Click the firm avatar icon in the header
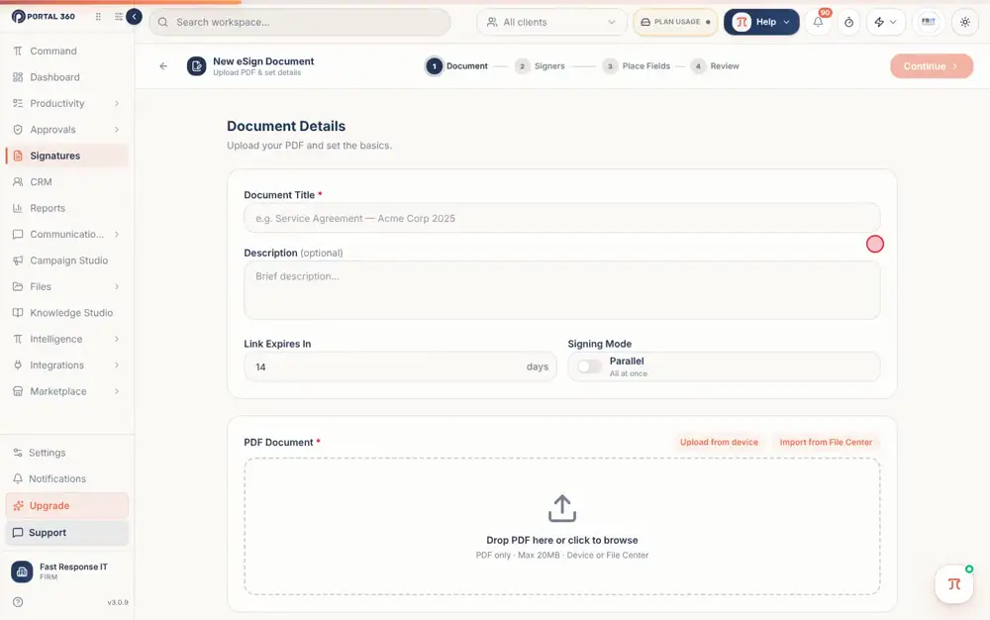990x620 pixels. pyautogui.click(x=929, y=22)
